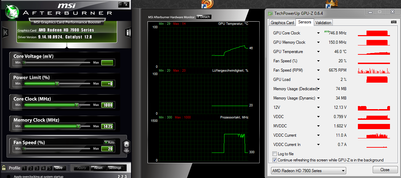Uncheck Continue refreshing in background option
Viewport: 401px width, 178px height.
(x=275, y=160)
